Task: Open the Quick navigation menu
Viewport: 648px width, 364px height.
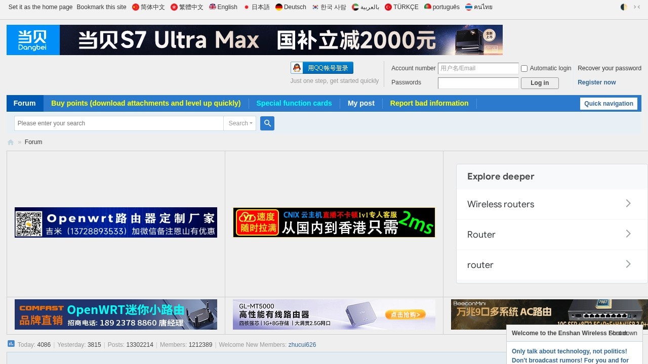Action: click(x=608, y=104)
